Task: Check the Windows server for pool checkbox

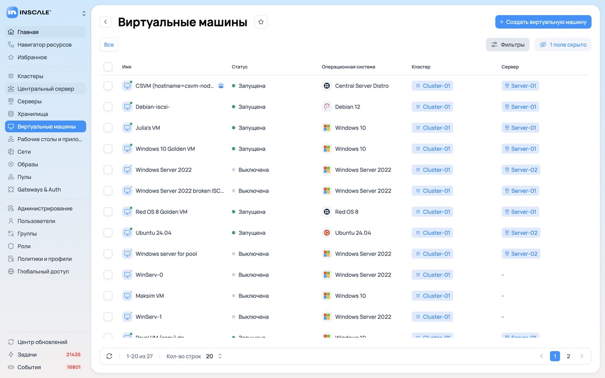Action: coord(108,254)
